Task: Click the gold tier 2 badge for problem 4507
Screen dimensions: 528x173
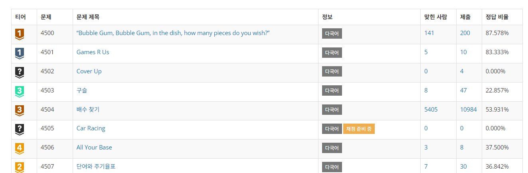Action: click(20, 167)
